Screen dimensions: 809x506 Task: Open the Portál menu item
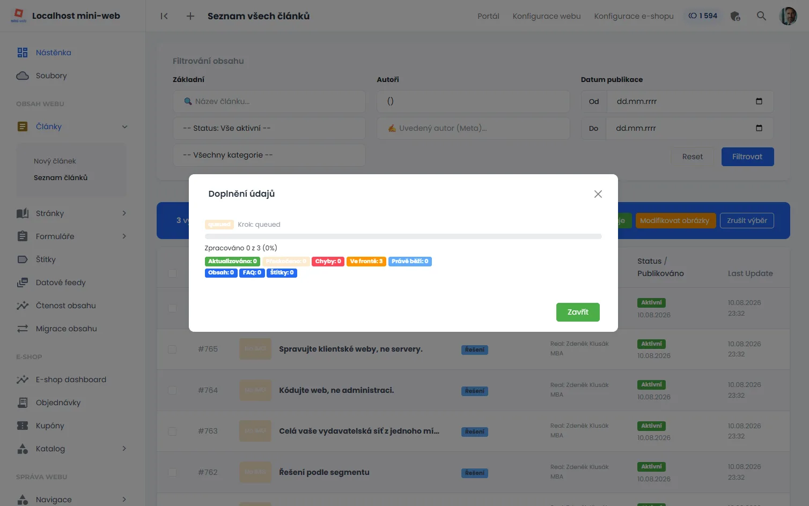point(488,16)
